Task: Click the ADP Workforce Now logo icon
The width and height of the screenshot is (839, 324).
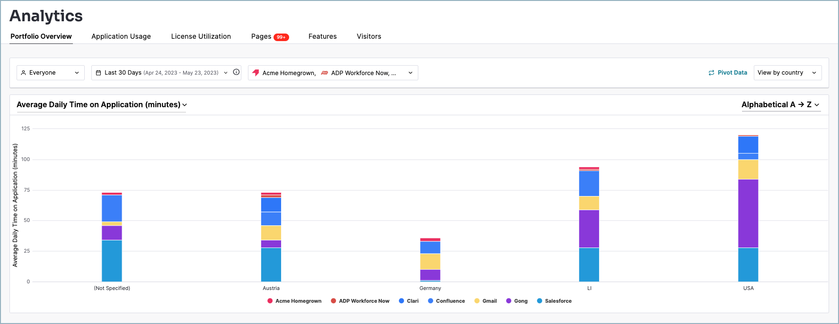Action: (324, 73)
